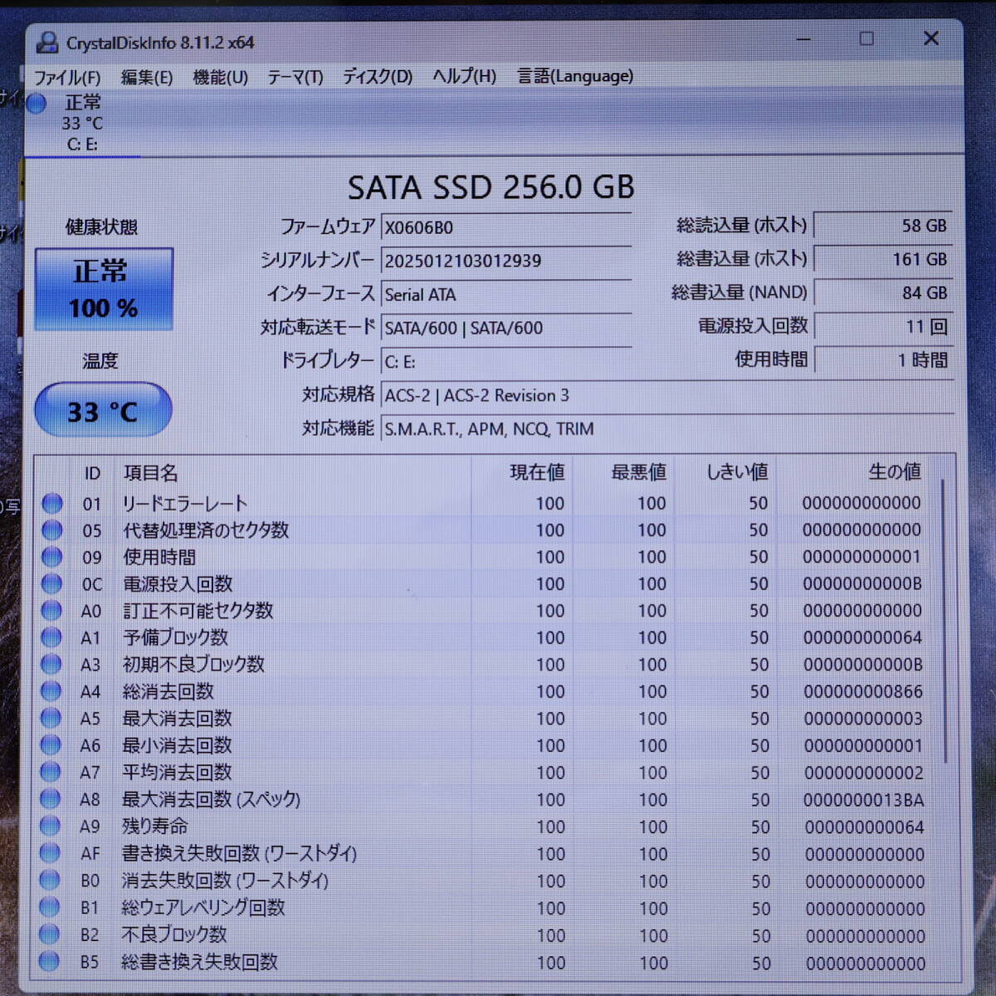The width and height of the screenshot is (996, 996).
Task: Click the ID column header
Action: point(91,473)
